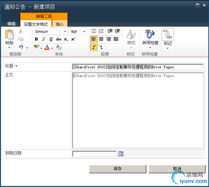Screen dimensions: 209x187
Task: Align text right
Action: coord(108,39)
